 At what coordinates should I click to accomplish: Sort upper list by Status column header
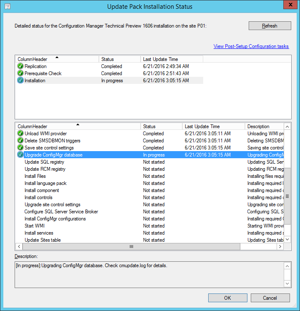point(120,59)
